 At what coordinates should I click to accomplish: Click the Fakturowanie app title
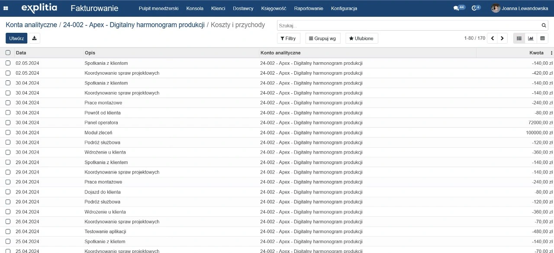click(x=95, y=8)
